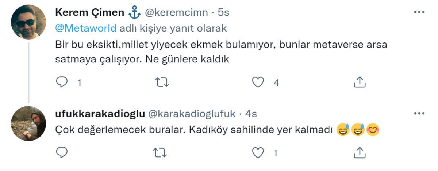Open more options on Kerem Çimen's tweet
Screen dimensions: 438x171
[x=419, y=12]
